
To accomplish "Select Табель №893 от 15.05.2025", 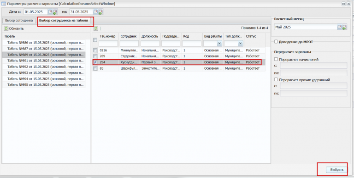I will coord(44,73).
